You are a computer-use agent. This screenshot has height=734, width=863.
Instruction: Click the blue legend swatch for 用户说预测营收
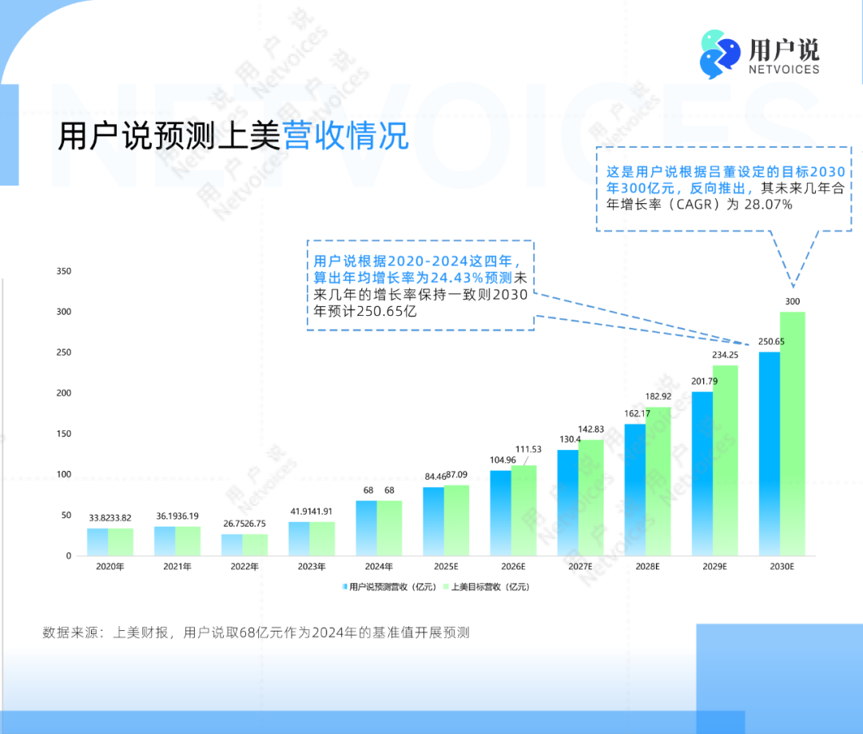coord(345,586)
